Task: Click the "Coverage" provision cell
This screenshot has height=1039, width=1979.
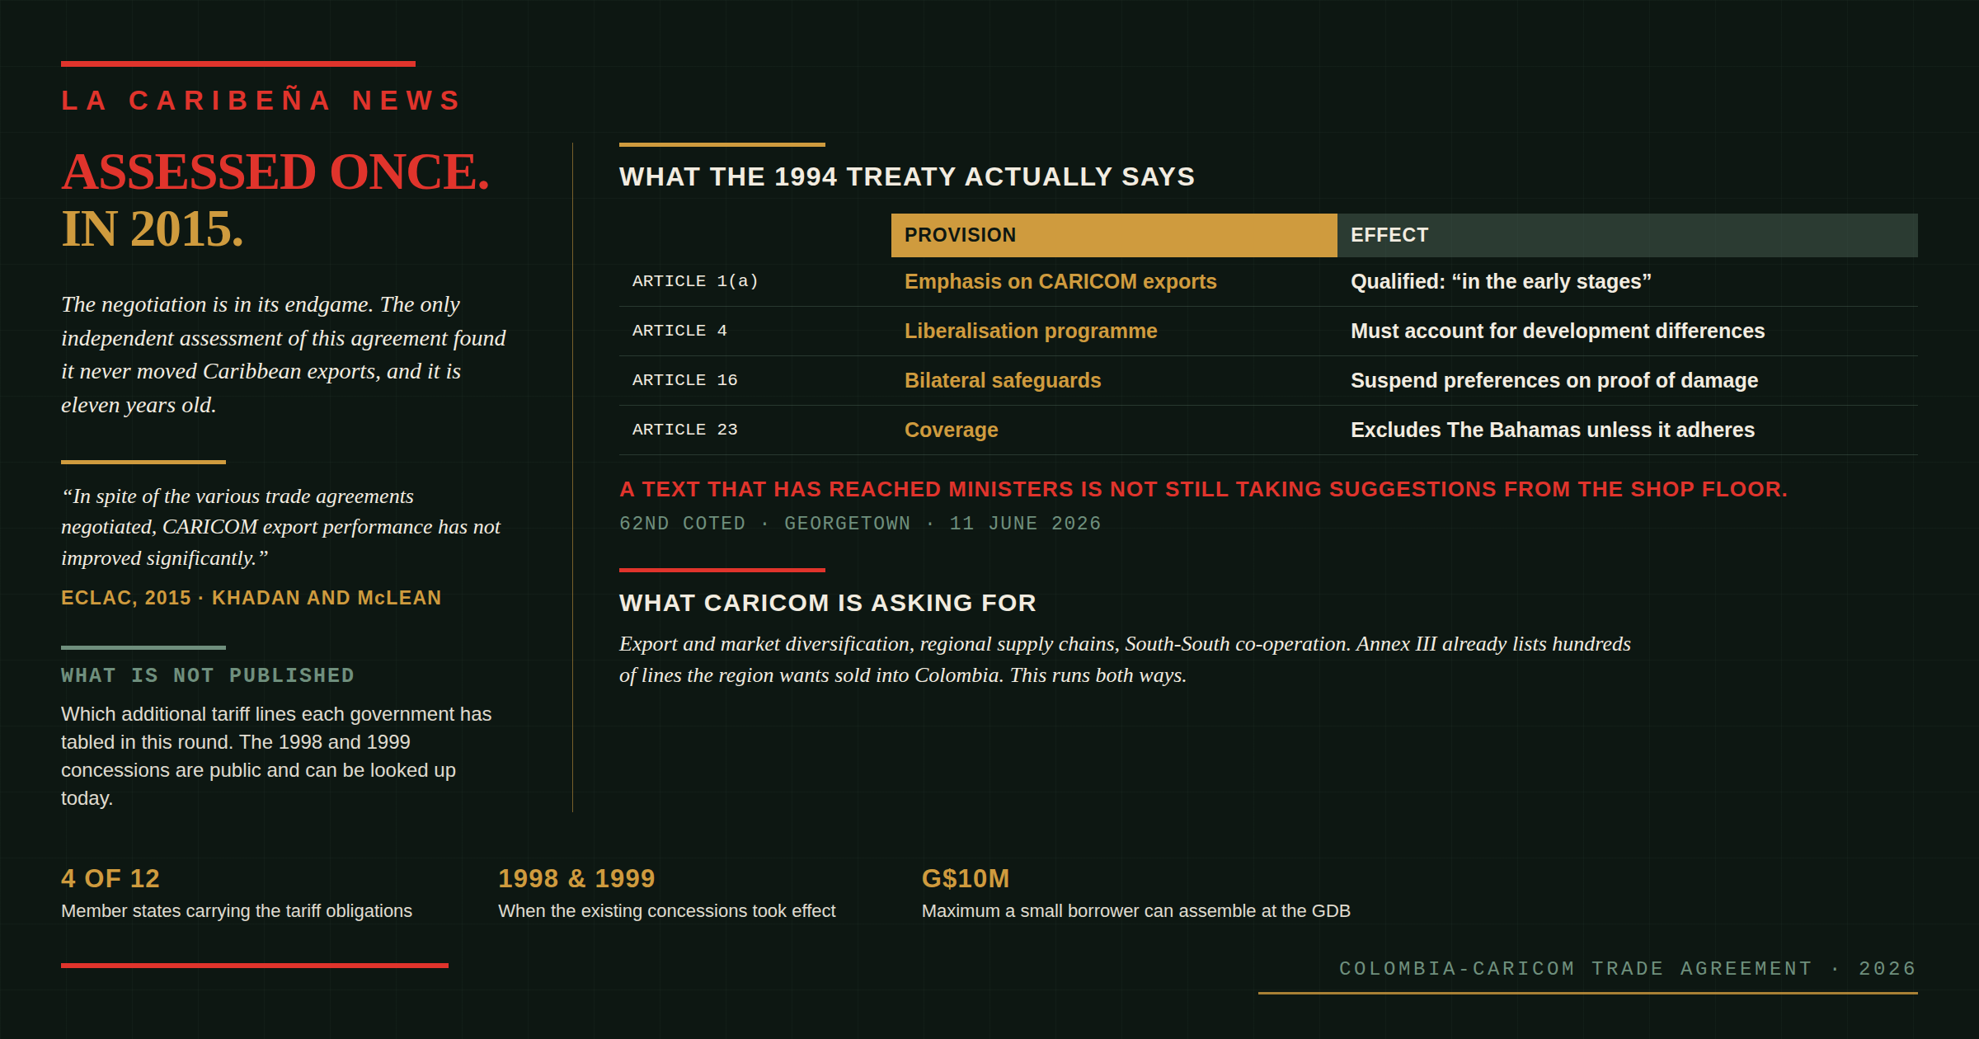Action: tap(952, 430)
